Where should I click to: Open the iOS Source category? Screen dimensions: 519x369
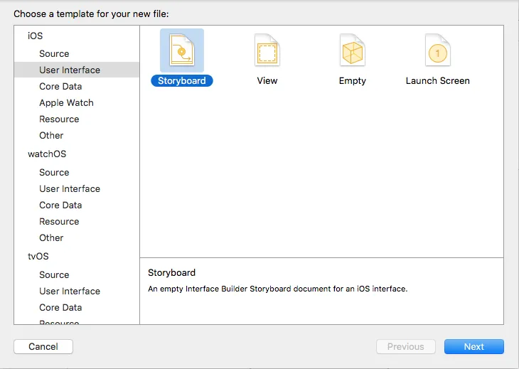tap(54, 53)
